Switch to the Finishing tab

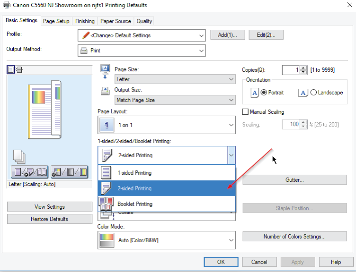point(85,21)
